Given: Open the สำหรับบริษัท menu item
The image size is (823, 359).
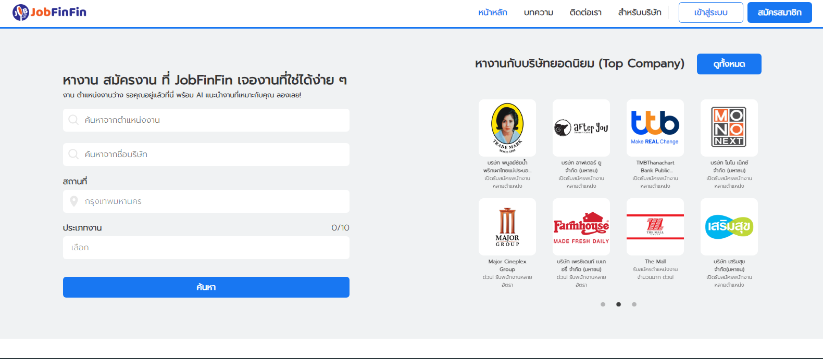Looking at the screenshot, I should pos(640,12).
